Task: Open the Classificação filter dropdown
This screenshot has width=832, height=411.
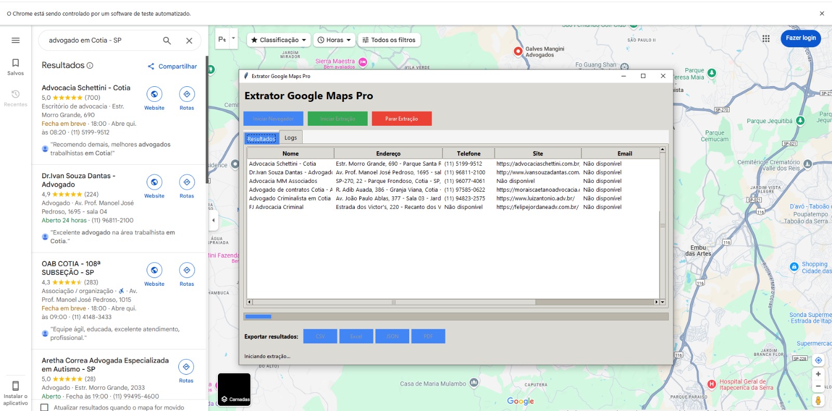Action: (279, 40)
